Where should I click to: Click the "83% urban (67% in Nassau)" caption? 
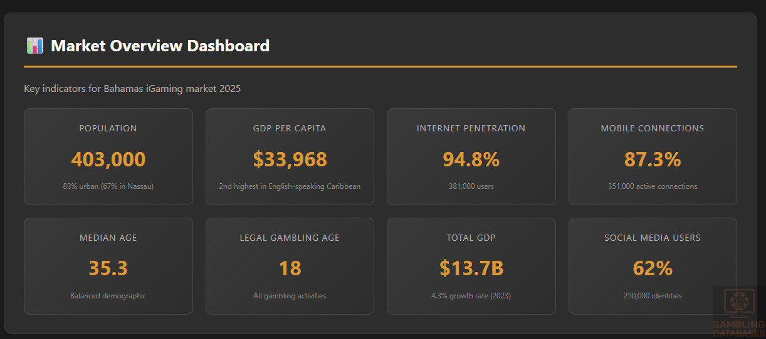tap(108, 186)
